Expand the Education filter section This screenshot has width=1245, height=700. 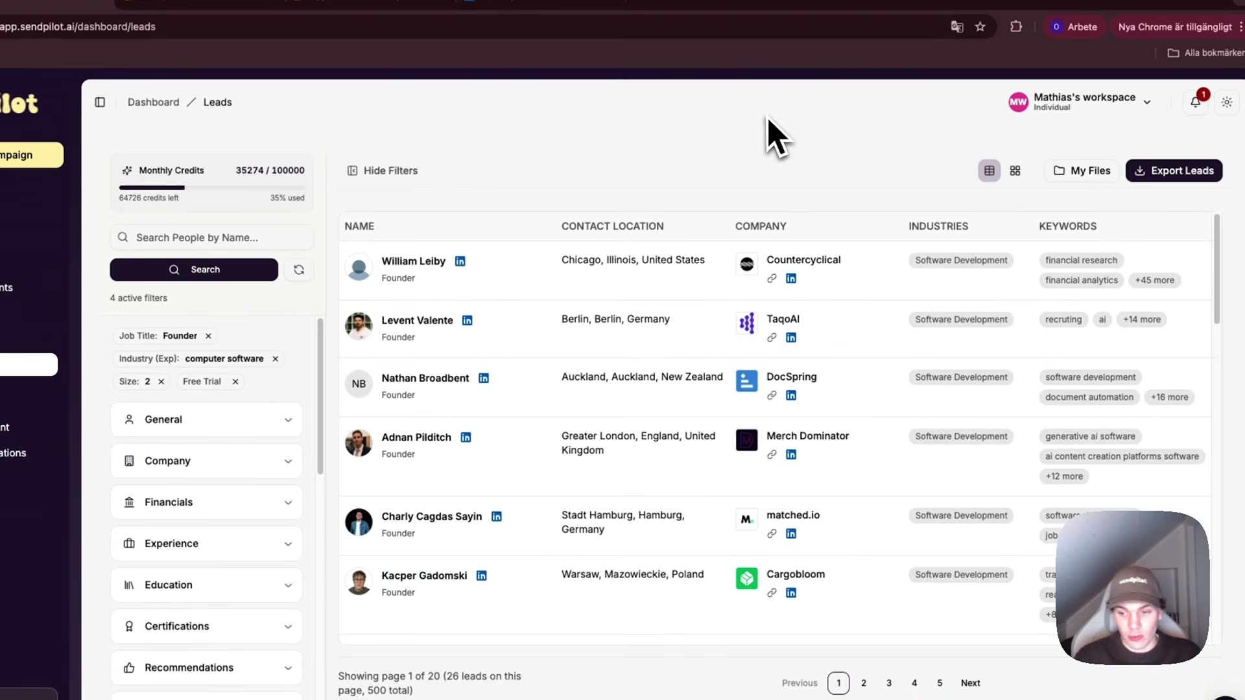[x=206, y=585]
